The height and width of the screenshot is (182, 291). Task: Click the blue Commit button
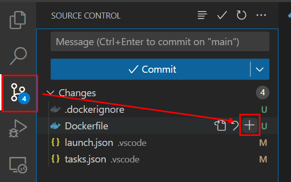point(151,69)
